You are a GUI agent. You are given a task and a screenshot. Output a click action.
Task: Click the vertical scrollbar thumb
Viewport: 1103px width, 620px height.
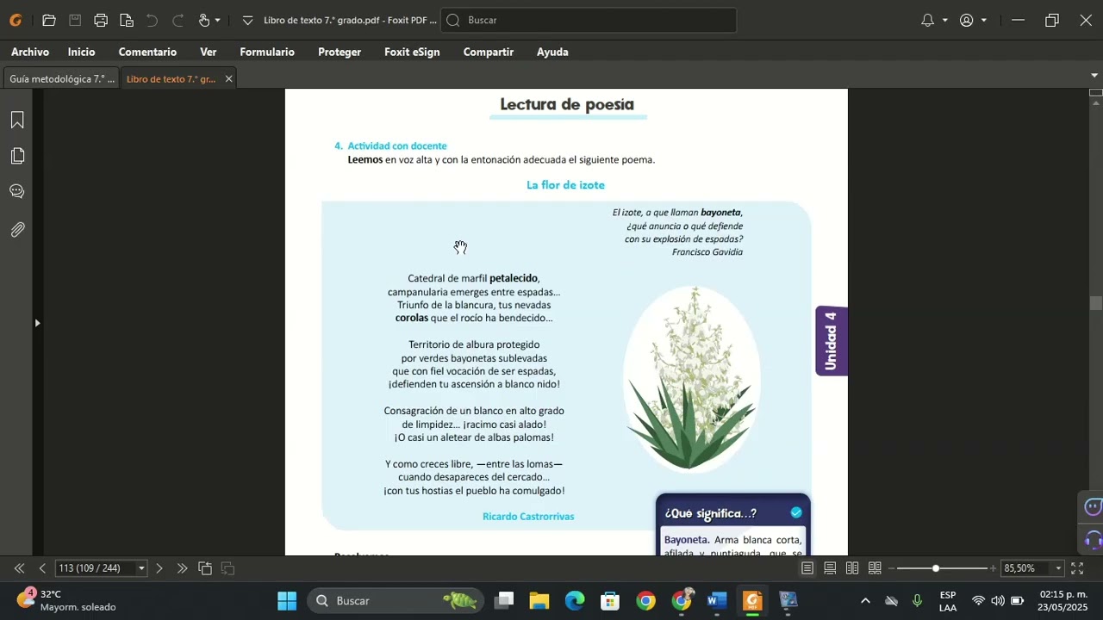tap(1095, 304)
